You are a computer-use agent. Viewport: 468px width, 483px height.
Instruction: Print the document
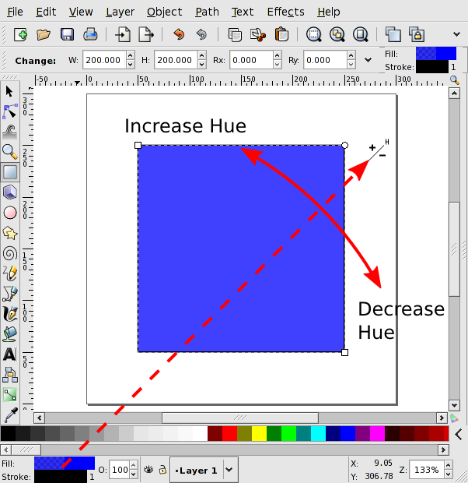coord(90,34)
